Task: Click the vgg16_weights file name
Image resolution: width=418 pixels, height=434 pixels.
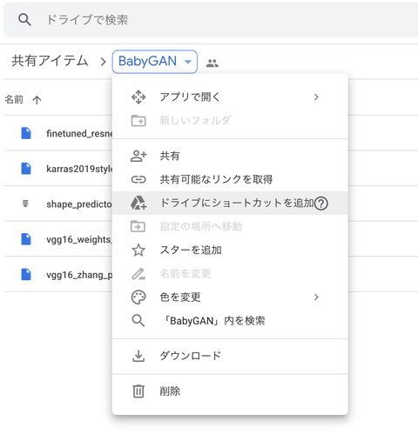Action: [x=79, y=239]
